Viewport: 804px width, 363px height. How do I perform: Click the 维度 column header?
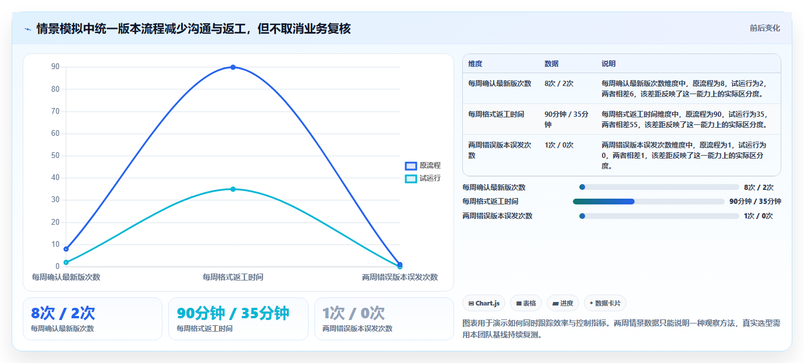click(475, 64)
